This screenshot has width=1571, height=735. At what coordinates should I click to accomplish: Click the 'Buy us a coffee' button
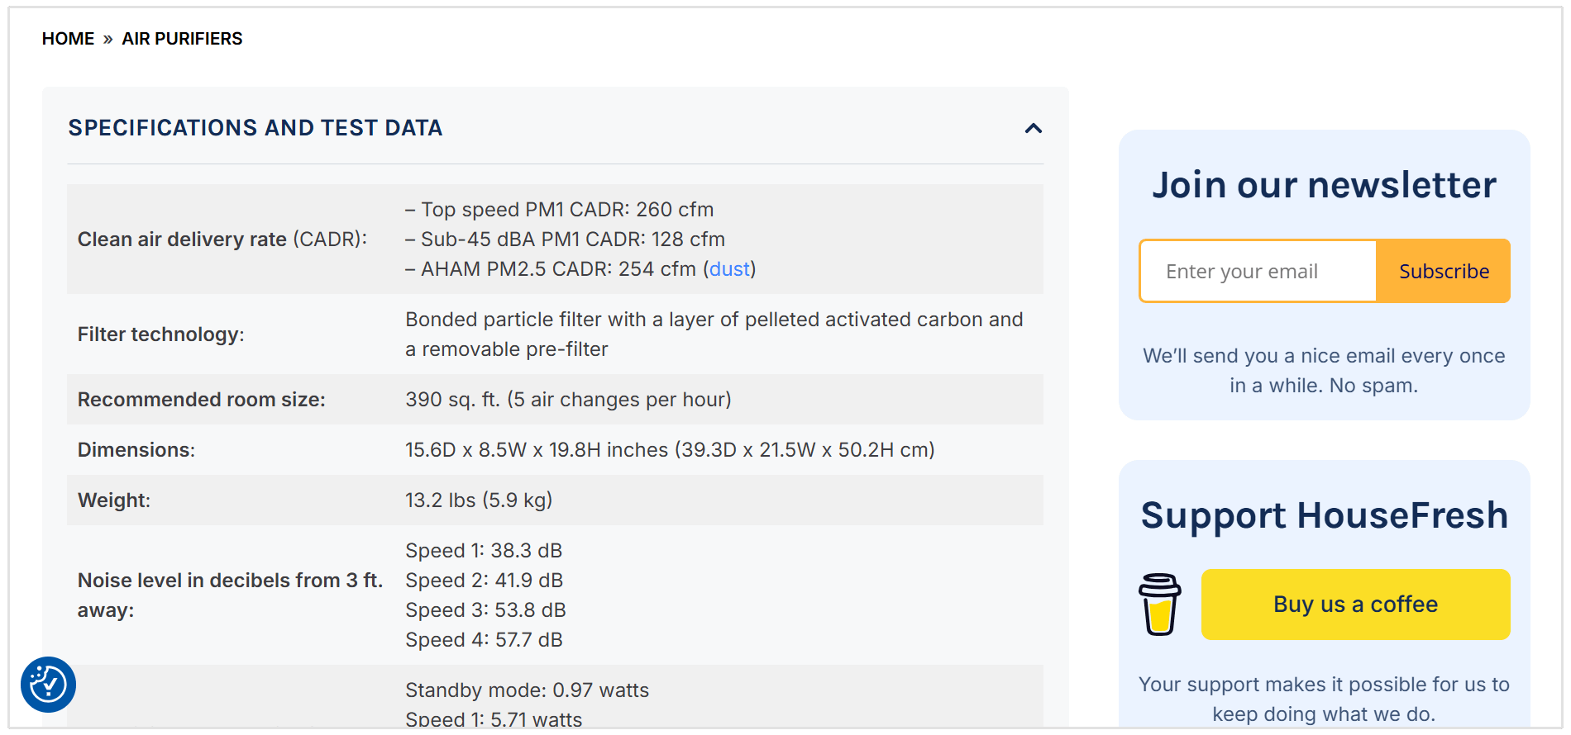(1354, 605)
